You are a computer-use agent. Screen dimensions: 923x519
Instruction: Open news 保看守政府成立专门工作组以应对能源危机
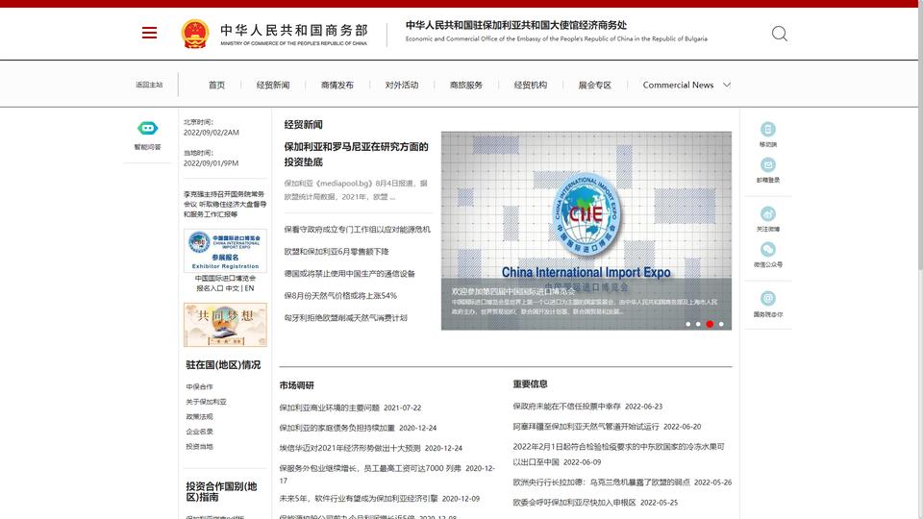click(358, 230)
